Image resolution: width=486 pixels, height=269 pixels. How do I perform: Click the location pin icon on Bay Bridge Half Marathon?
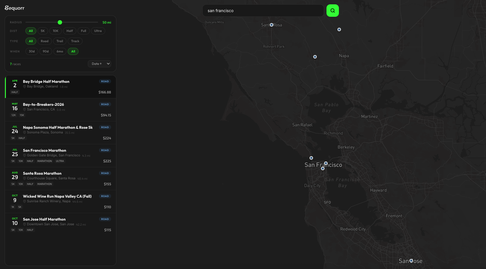(24, 86)
